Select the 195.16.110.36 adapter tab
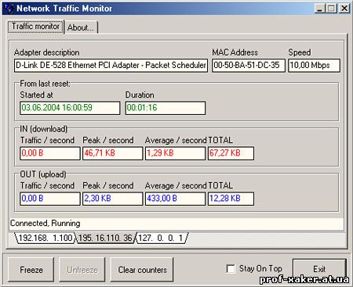 tap(105, 238)
